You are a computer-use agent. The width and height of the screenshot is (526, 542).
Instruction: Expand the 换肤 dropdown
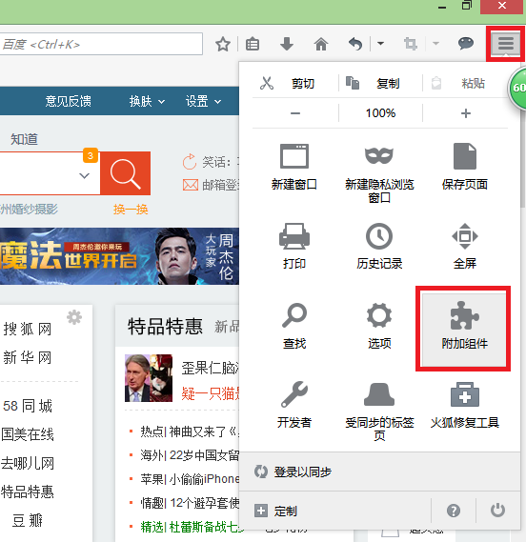coord(147,101)
